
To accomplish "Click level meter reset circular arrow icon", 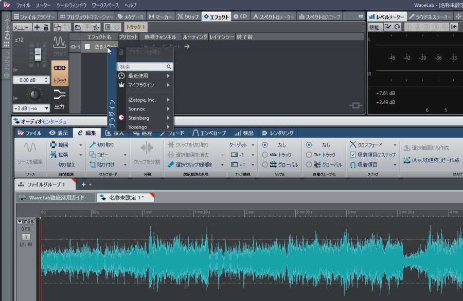I will tap(398, 27).
